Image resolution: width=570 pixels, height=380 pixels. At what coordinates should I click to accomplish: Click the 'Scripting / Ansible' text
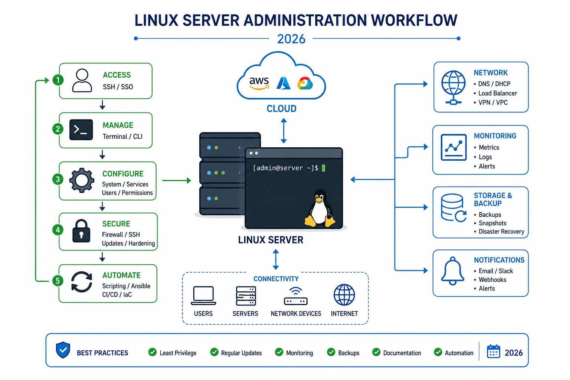126,286
